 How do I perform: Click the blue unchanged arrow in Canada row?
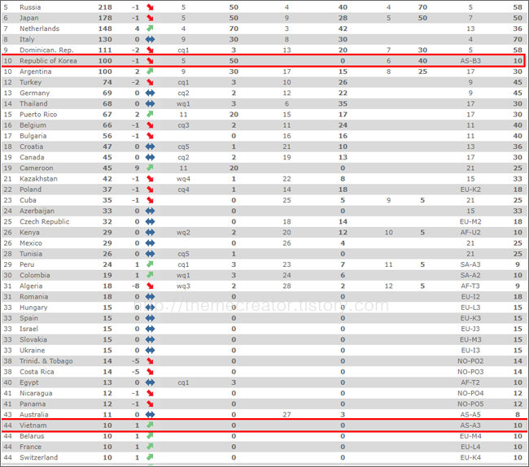150,158
